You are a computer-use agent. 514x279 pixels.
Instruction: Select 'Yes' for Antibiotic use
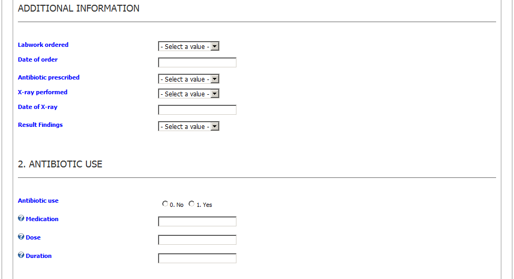(x=192, y=204)
